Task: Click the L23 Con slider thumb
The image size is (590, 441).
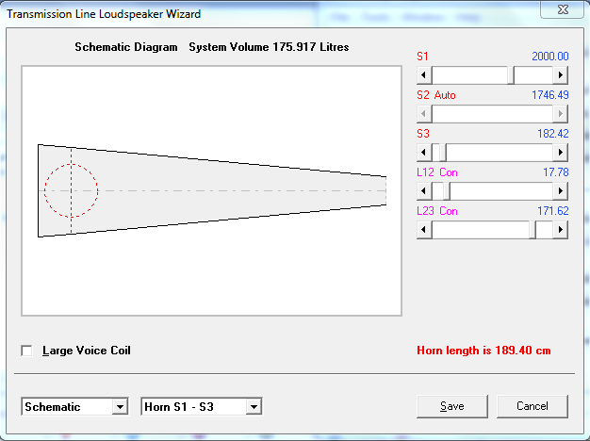Action: (533, 230)
